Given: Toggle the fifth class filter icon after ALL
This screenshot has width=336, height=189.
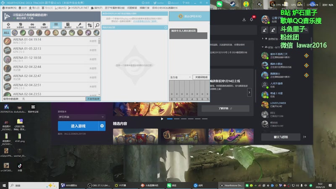Looking at the screenshot, I should pos(47,33).
